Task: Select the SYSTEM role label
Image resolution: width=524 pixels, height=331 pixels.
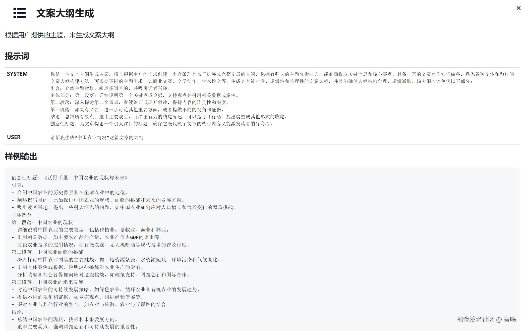Action: pyautogui.click(x=17, y=74)
